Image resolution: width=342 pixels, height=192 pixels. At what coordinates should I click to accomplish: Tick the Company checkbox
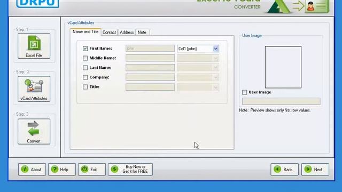tap(85, 77)
